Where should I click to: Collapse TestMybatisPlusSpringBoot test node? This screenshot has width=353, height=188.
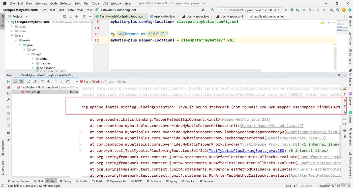14,87
